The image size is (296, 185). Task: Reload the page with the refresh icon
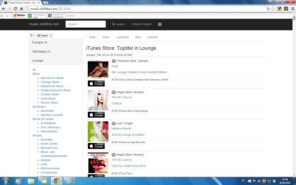coord(15,9)
